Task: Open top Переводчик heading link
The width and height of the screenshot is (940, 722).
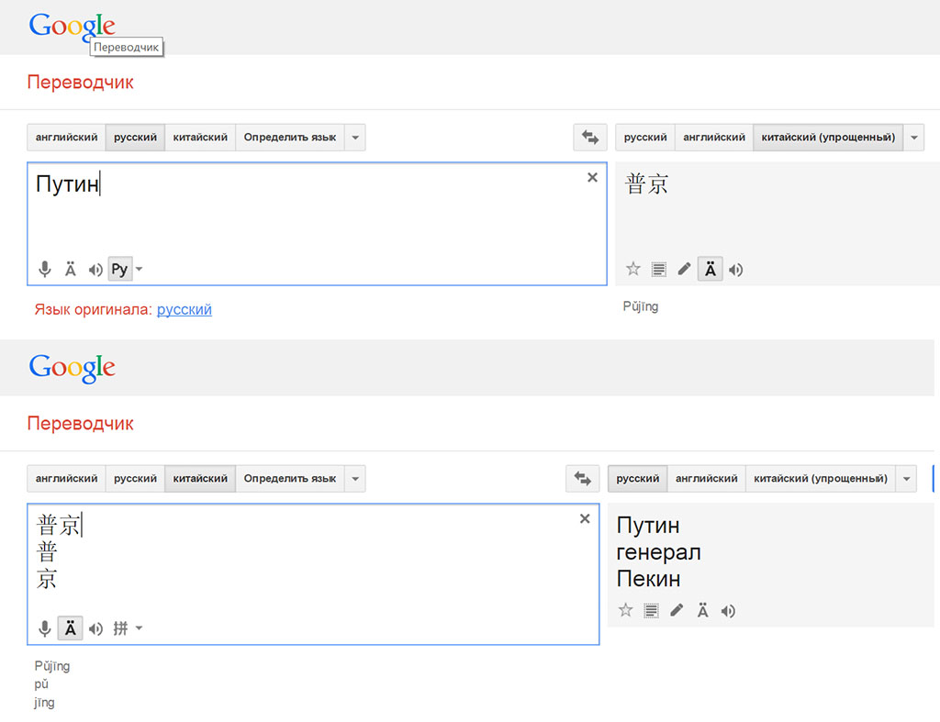Action: point(81,82)
